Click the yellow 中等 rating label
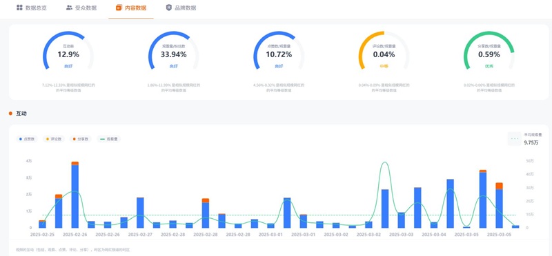 384,66
